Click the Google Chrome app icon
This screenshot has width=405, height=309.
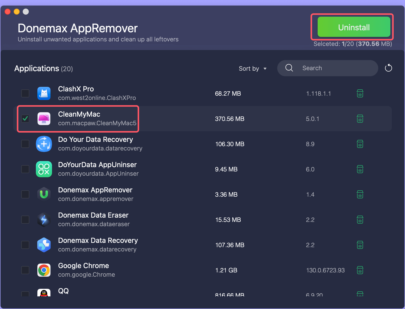(x=44, y=270)
